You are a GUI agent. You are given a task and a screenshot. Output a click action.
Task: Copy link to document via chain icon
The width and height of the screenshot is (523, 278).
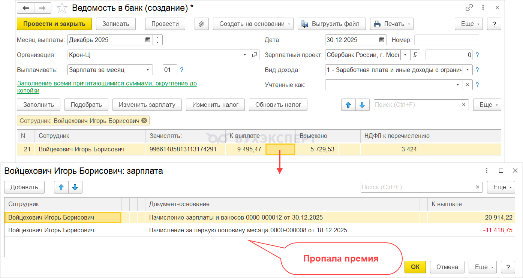point(469,8)
